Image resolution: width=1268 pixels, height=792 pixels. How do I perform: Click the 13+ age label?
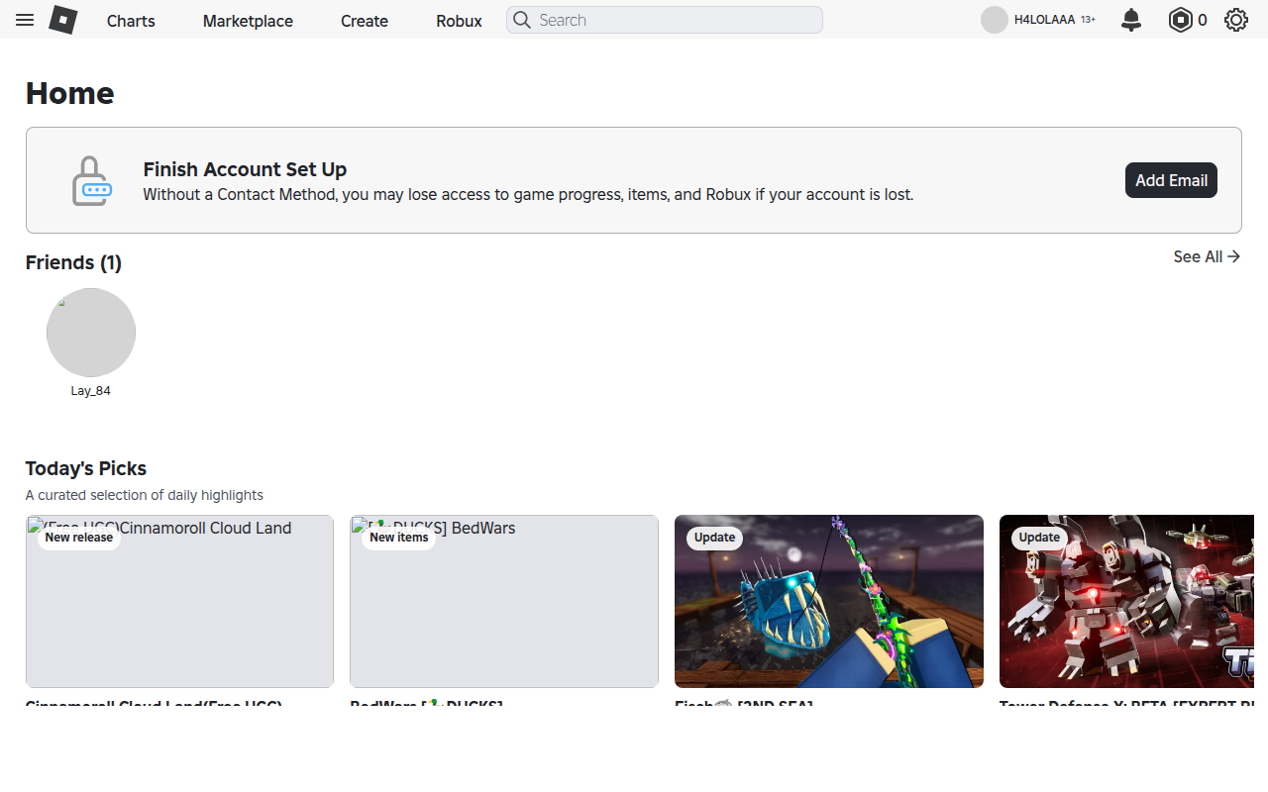tap(1088, 20)
